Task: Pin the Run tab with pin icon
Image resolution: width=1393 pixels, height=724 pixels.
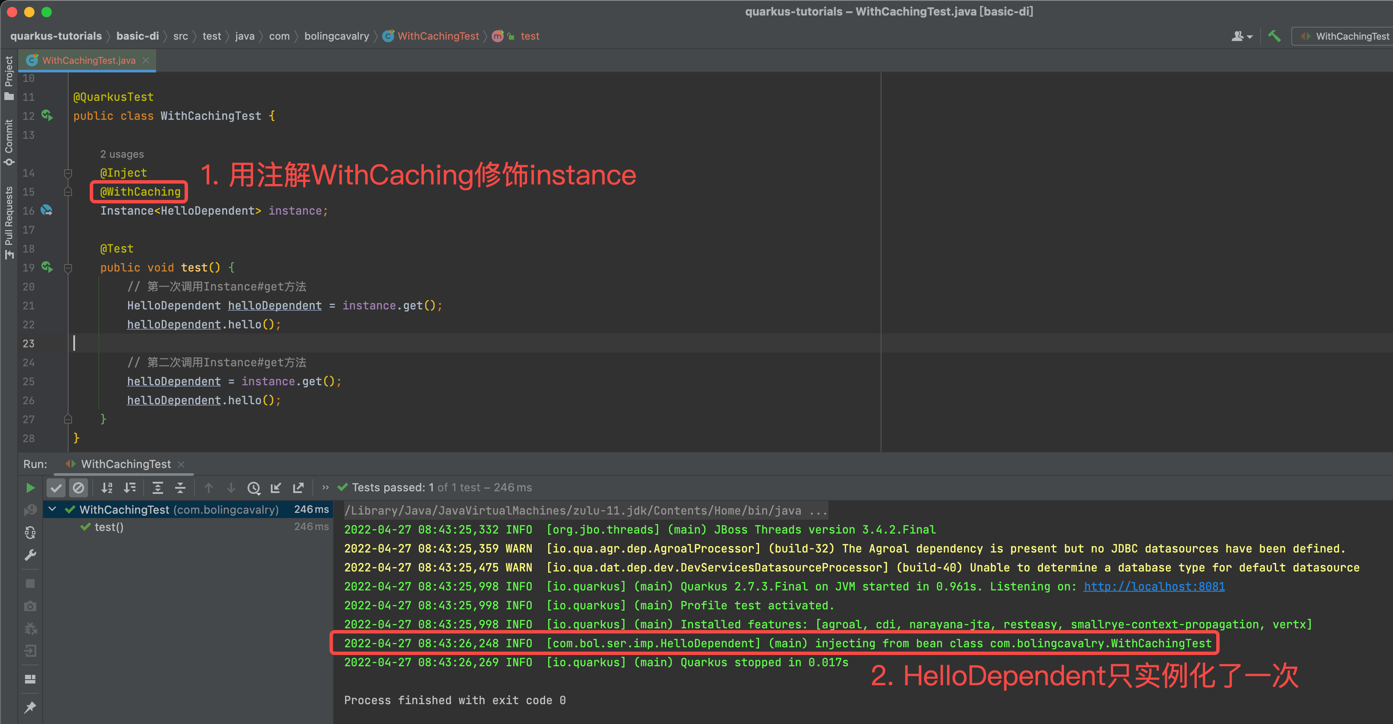Action: point(30,707)
